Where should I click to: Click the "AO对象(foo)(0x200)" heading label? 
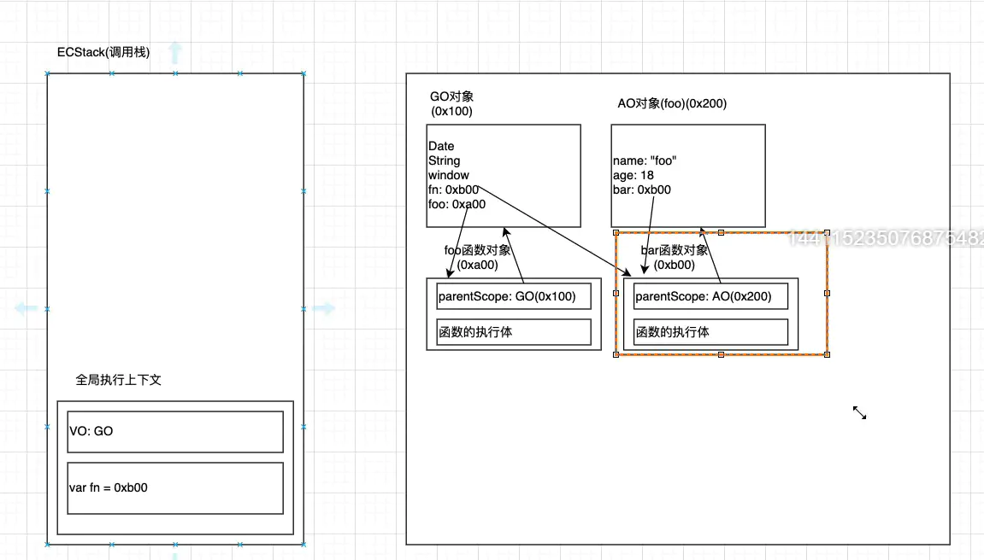672,103
